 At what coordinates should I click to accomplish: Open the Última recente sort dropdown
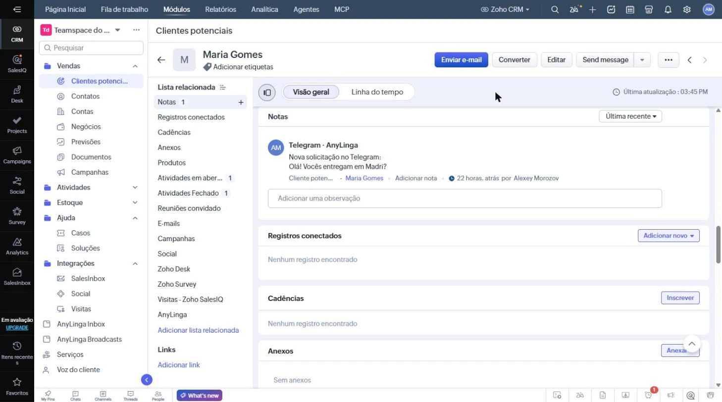[x=630, y=116]
